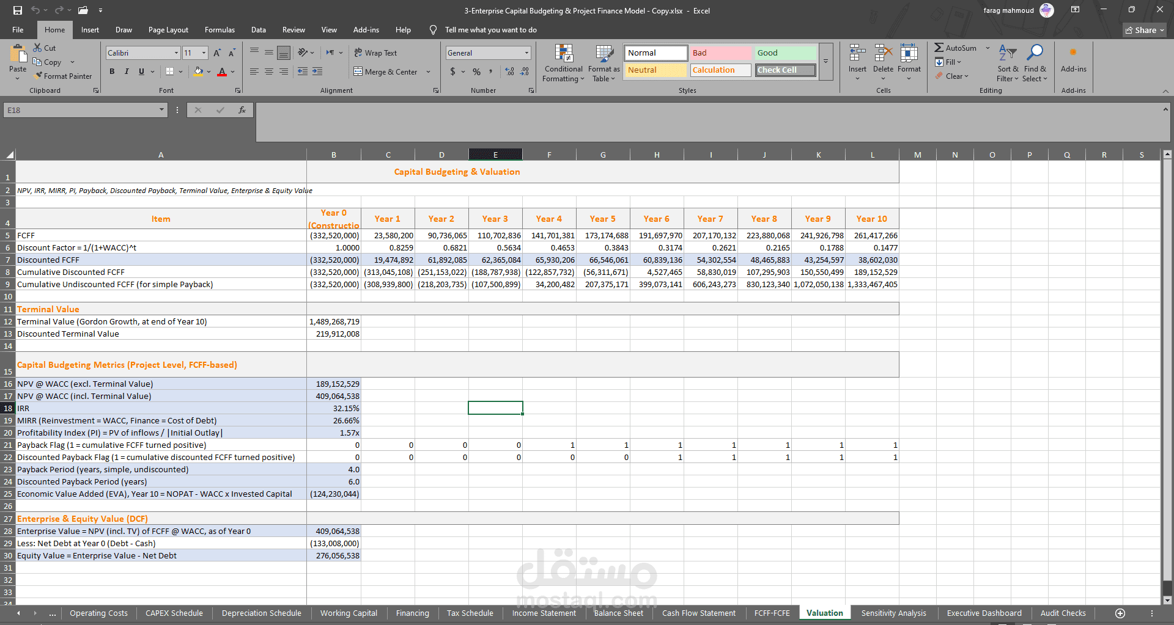1174x625 pixels.
Task: Toggle Underline formatting
Action: tap(141, 71)
